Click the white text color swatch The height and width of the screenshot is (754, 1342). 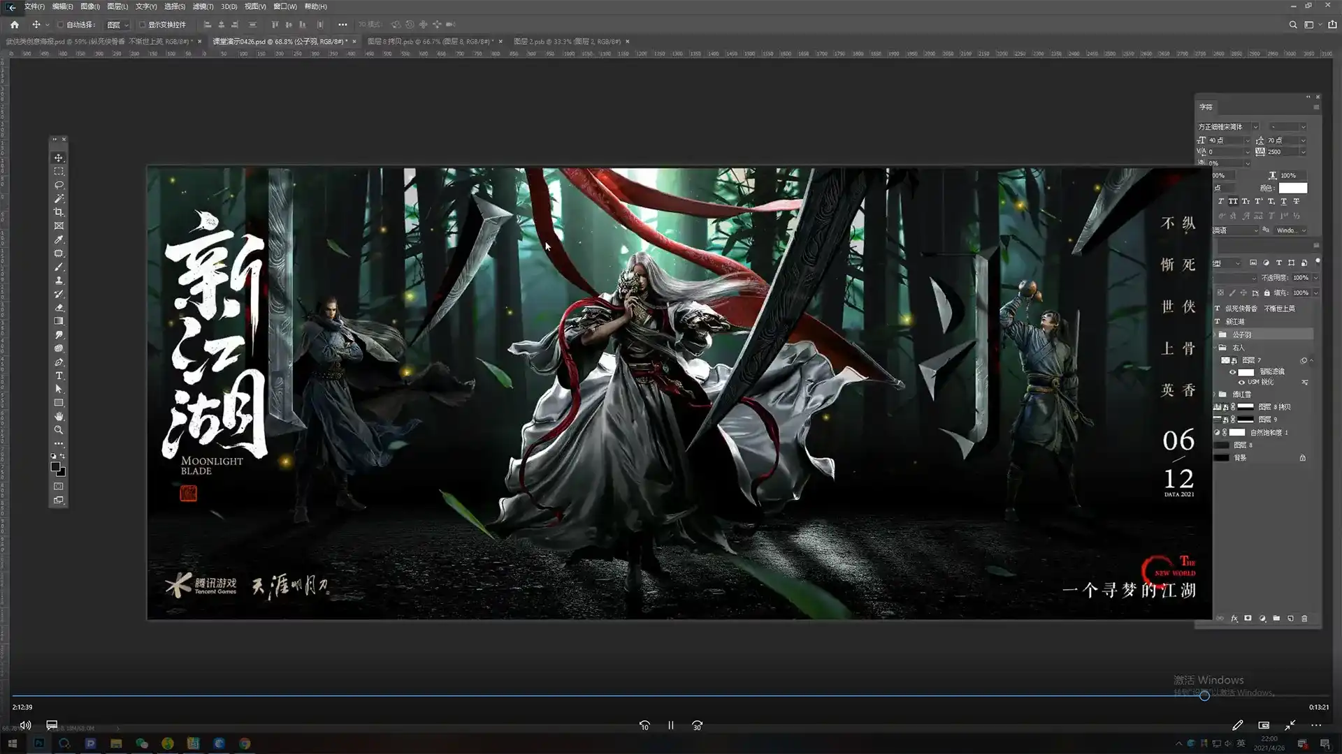pyautogui.click(x=1292, y=188)
